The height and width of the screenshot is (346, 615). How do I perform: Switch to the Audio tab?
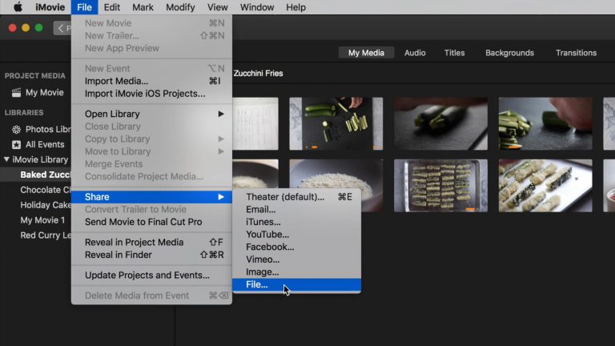tap(415, 53)
